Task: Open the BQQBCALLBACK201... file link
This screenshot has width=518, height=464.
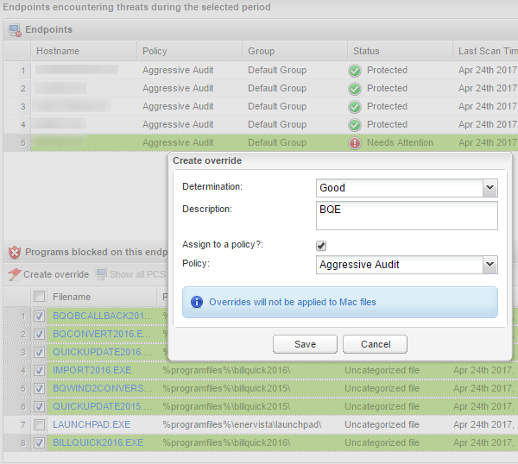Action: pyautogui.click(x=103, y=316)
